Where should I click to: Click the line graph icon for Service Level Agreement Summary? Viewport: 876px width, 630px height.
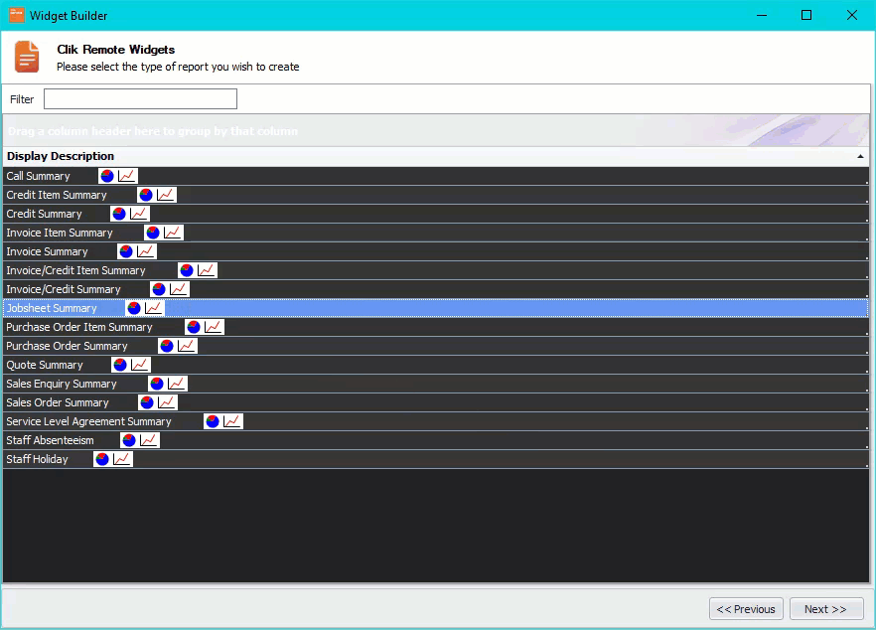232,420
